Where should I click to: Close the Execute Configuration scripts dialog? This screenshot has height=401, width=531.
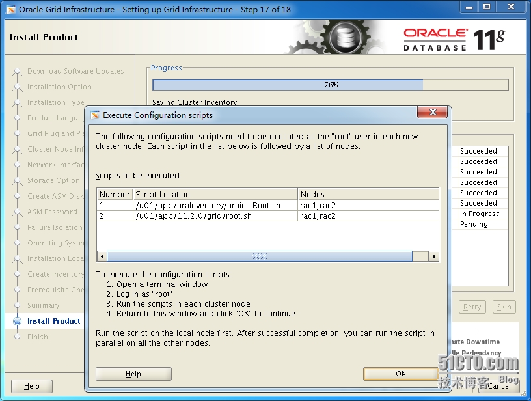point(433,112)
